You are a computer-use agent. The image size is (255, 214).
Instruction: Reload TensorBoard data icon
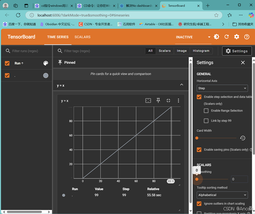click(x=227, y=37)
